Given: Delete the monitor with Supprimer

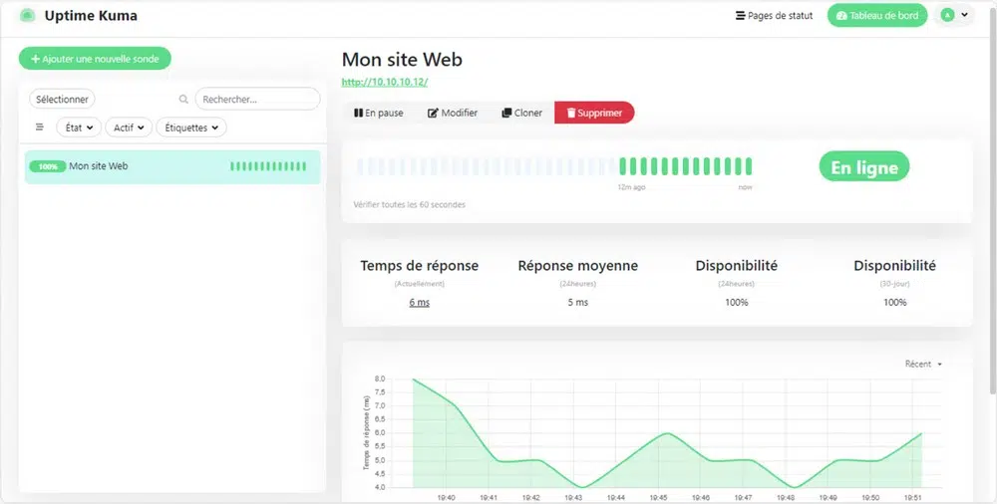Looking at the screenshot, I should (x=594, y=113).
